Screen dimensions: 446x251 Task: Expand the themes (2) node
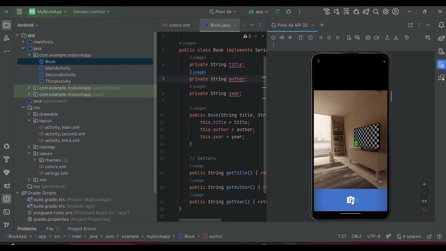[35, 160]
